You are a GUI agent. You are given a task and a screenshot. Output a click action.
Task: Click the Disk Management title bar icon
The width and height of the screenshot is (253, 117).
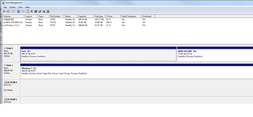[3, 3]
